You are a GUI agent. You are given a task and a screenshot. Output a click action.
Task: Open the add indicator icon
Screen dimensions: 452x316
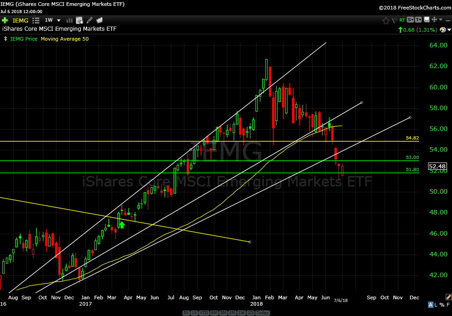click(x=80, y=20)
